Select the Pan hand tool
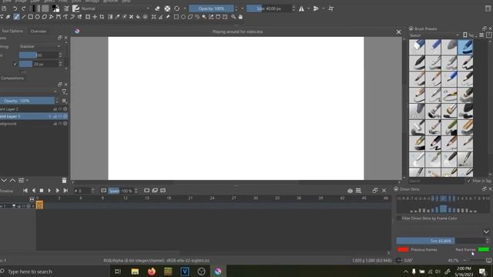The height and width of the screenshot is (277, 493). coord(240,17)
